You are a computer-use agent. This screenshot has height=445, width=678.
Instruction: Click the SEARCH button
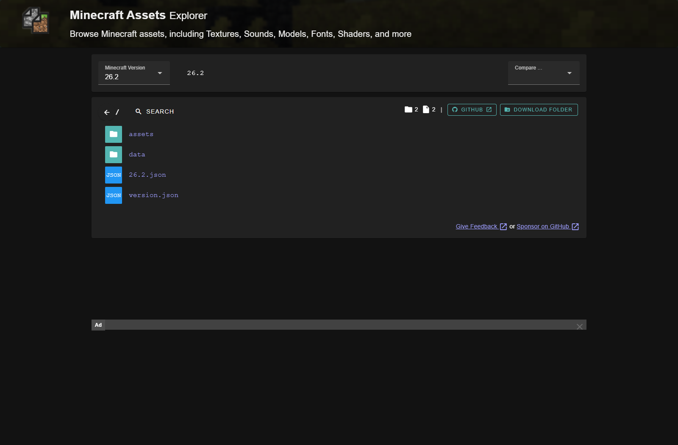pos(155,111)
